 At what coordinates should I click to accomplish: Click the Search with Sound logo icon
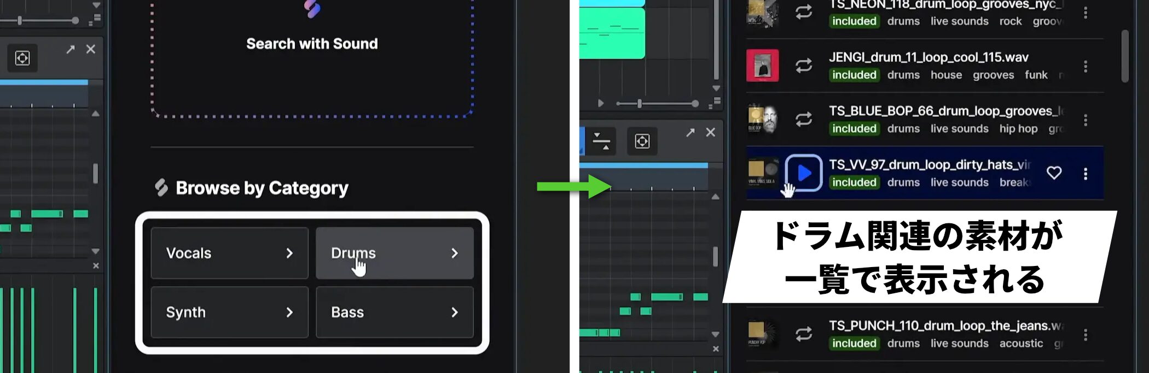click(x=312, y=9)
